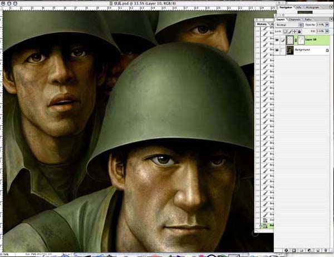334x257 pixels.
Task: Select the History tab
Action: pos(262,24)
